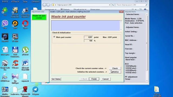Open Explorer help question-mark icon
Image resolution: width=173 pixels, height=97 pixels.
click(x=145, y=9)
